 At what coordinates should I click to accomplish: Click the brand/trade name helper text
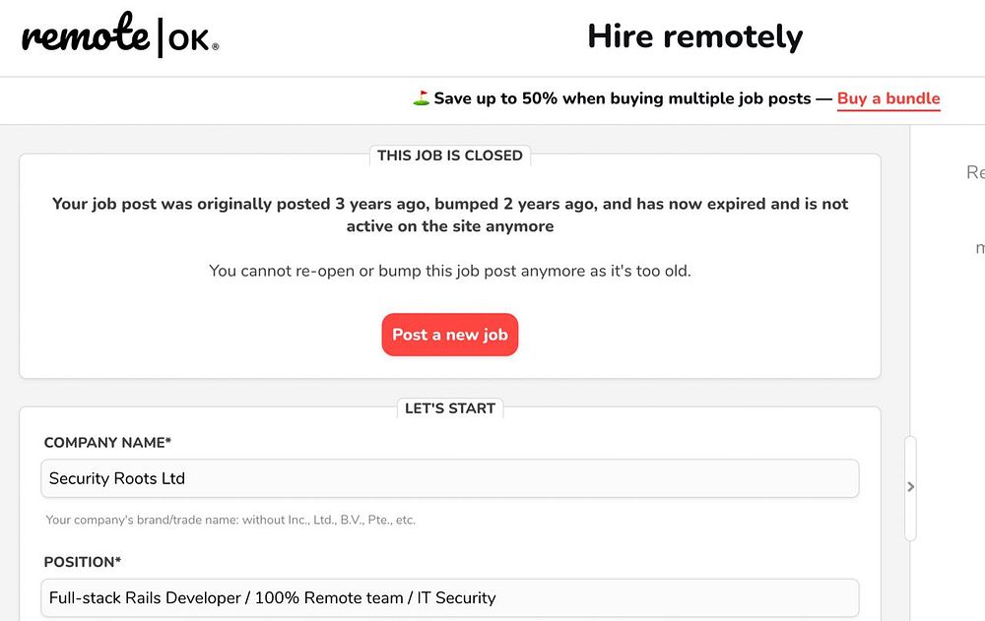[x=230, y=520]
